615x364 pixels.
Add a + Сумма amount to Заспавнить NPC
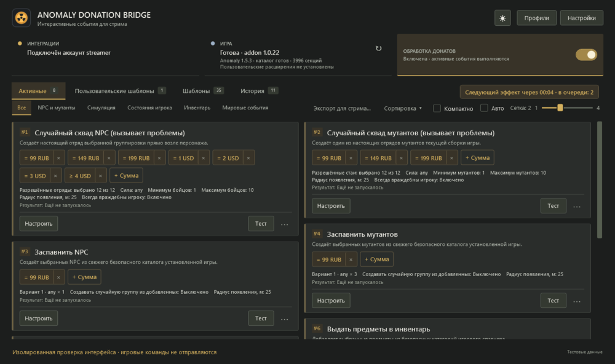84,277
